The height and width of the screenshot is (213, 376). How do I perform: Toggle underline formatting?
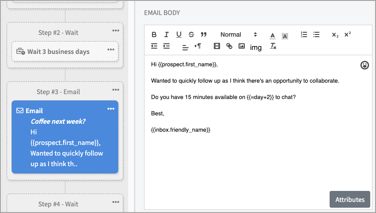tap(179, 34)
